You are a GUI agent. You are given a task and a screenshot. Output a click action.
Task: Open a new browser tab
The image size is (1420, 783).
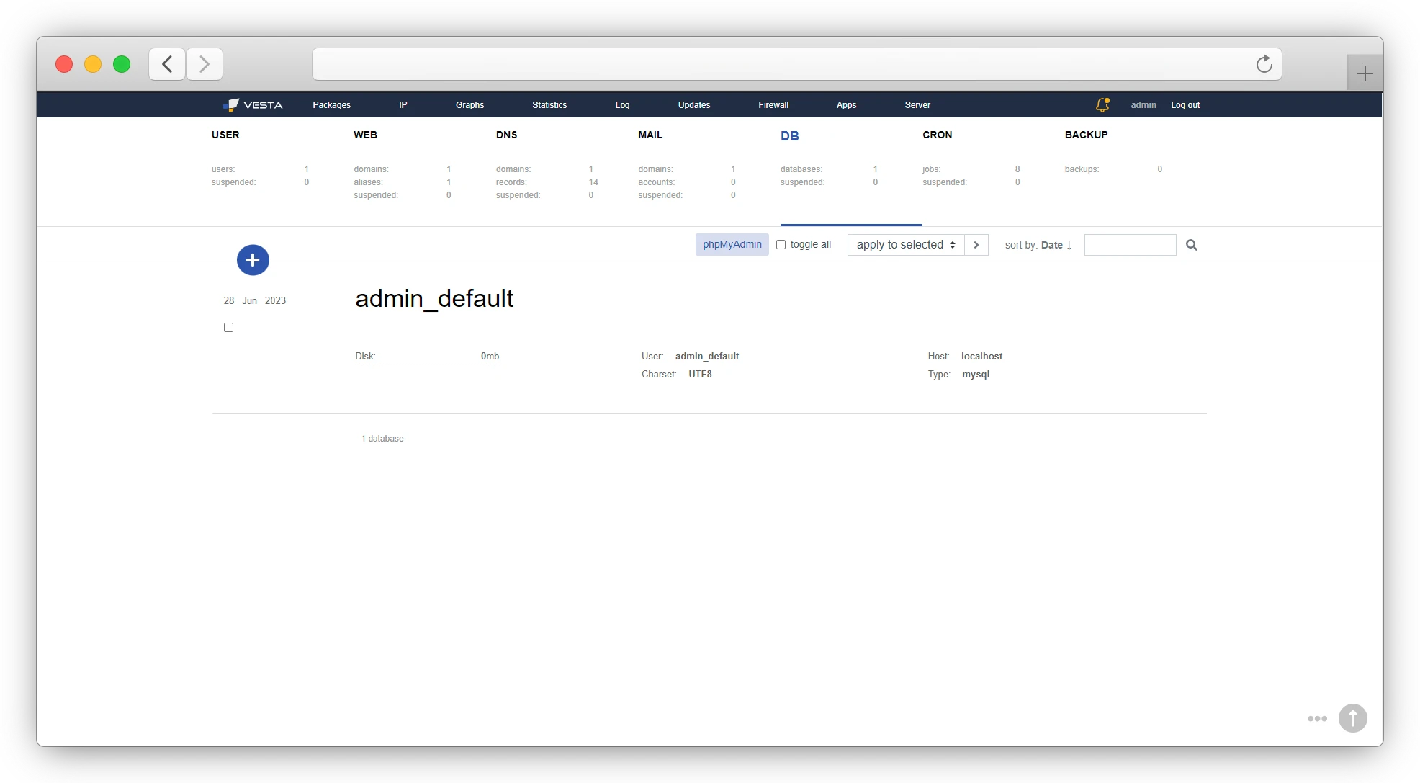[1363, 73]
